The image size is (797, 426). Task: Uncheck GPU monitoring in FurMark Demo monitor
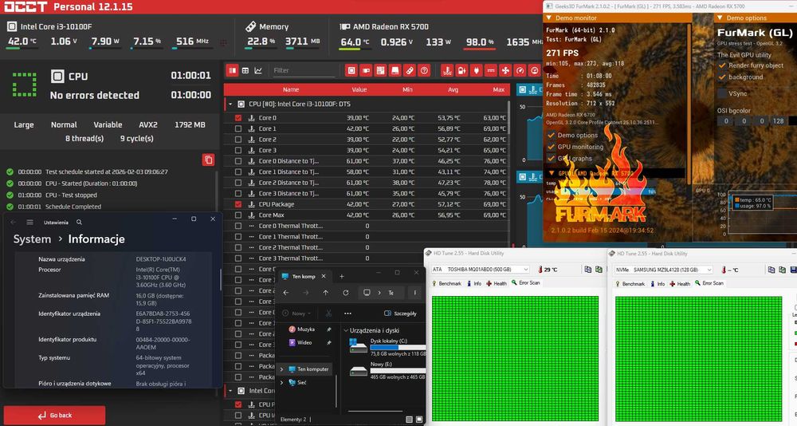(x=551, y=147)
